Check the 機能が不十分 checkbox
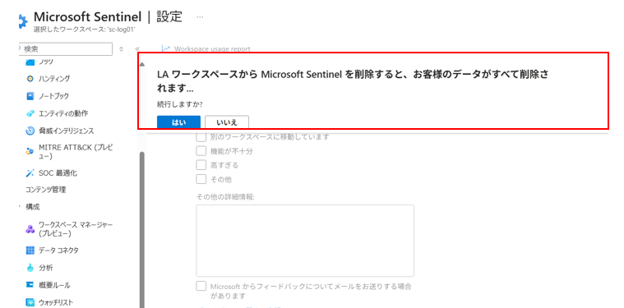624x308 pixels. tap(201, 151)
